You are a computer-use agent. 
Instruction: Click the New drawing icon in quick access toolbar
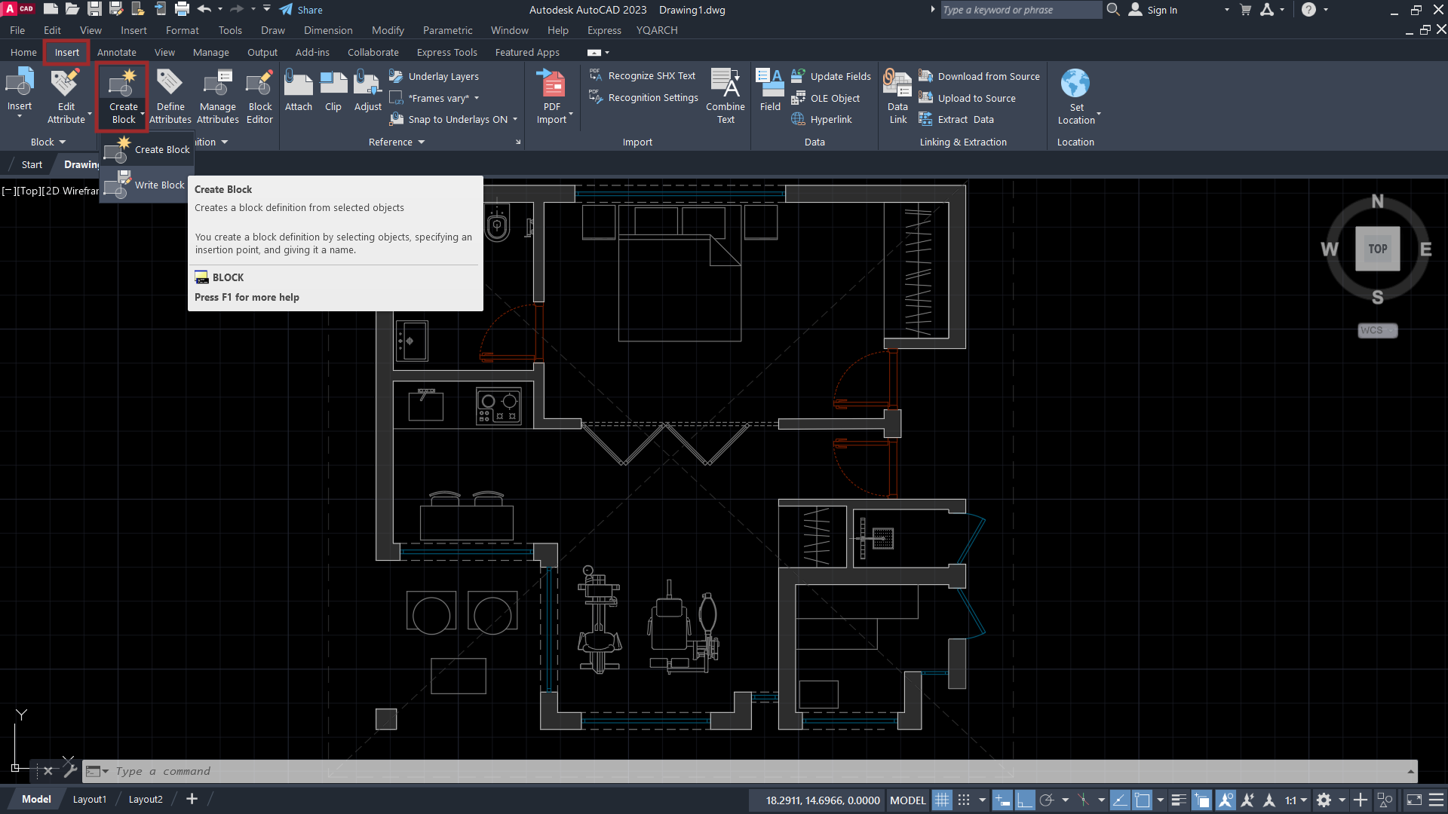click(51, 9)
